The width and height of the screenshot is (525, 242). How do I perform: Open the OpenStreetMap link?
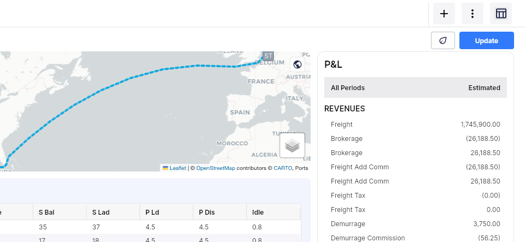click(x=215, y=168)
